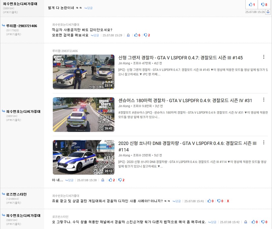272x229 pixels.
Task: Click username 죄수번호는디씨가좋대 on the top comment
Action: click(20, 4)
